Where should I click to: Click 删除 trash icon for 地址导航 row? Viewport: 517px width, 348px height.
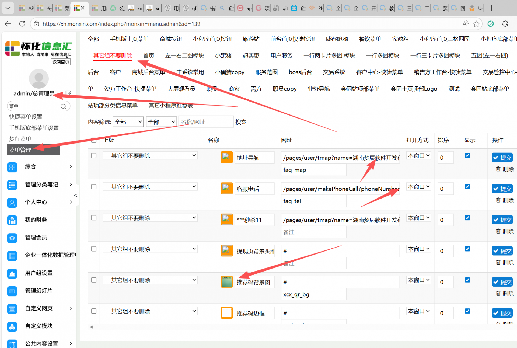tap(498, 169)
